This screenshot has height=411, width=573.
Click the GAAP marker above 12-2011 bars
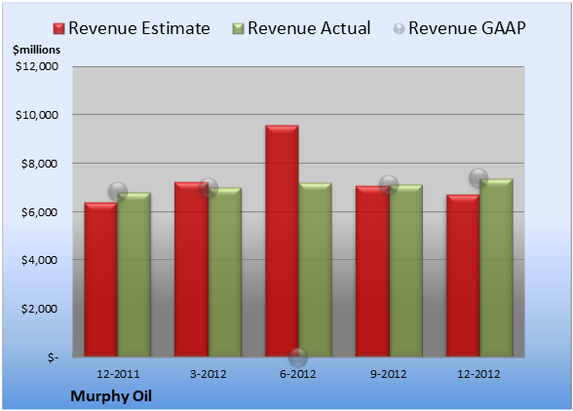(x=118, y=192)
